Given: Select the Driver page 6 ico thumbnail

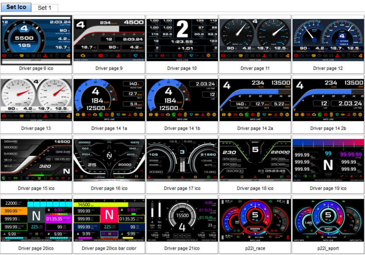Looking at the screenshot, I should pyautogui.click(x=36, y=40).
